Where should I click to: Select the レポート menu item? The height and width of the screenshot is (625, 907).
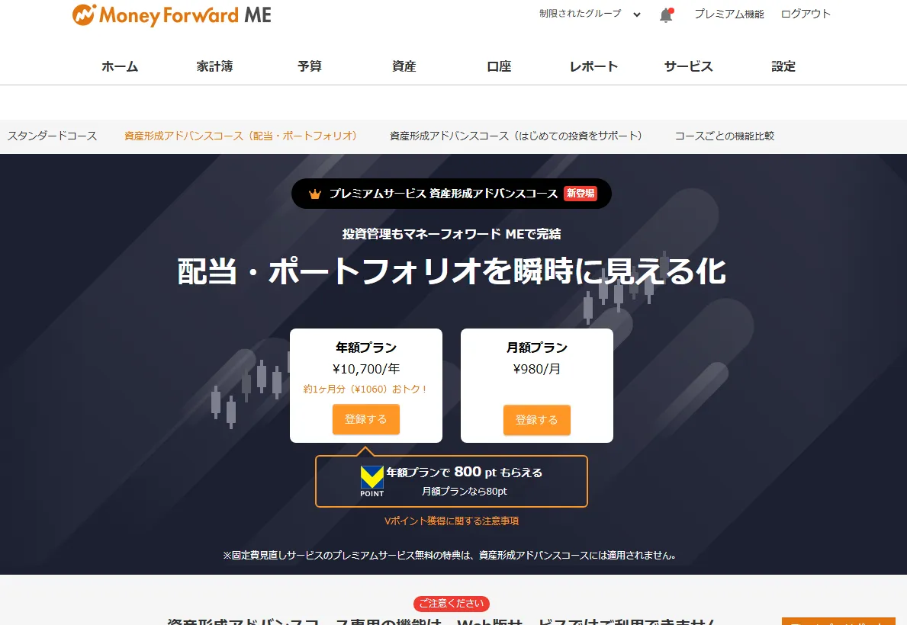tap(594, 66)
